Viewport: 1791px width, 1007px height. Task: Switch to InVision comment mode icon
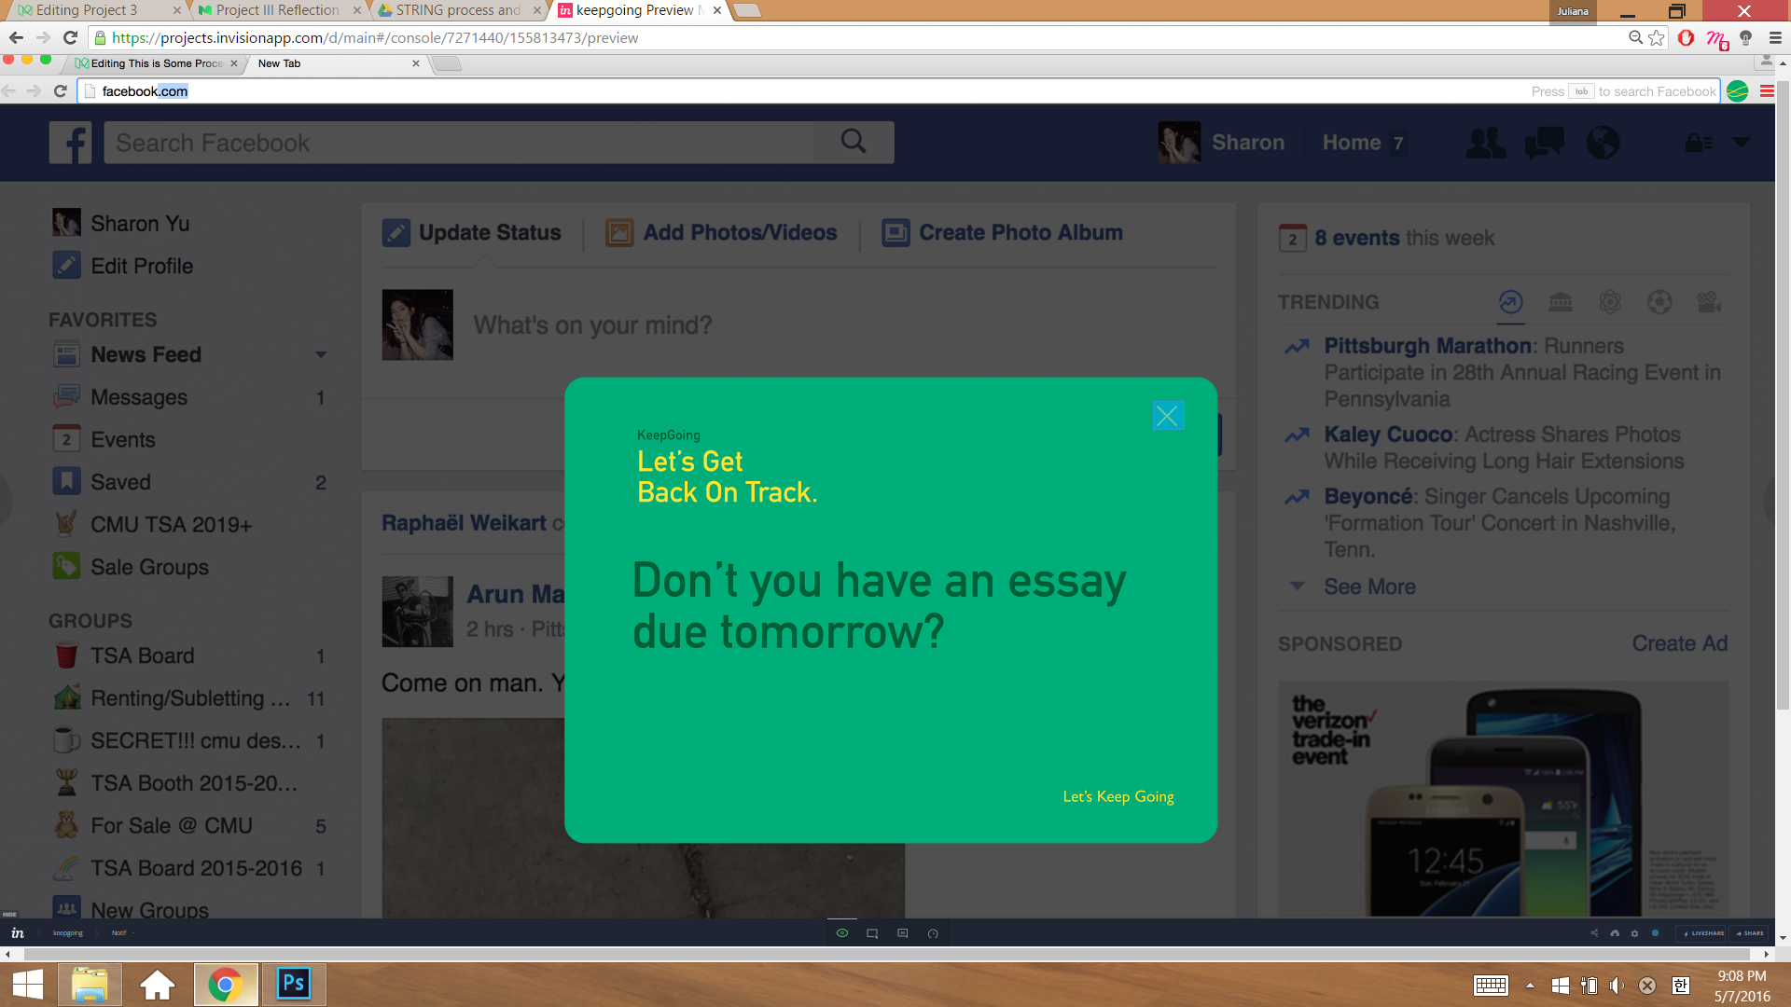coord(902,933)
